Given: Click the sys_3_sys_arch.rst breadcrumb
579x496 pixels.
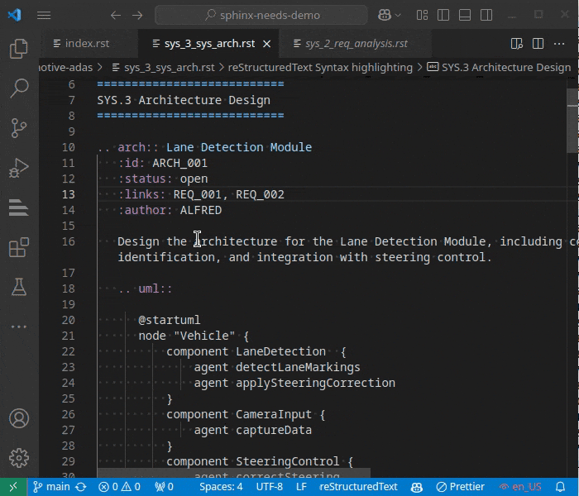Looking at the screenshot, I should (164, 68).
